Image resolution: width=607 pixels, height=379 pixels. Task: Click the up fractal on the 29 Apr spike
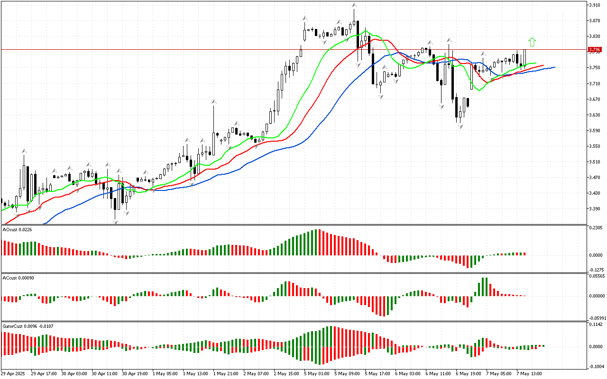23,151
